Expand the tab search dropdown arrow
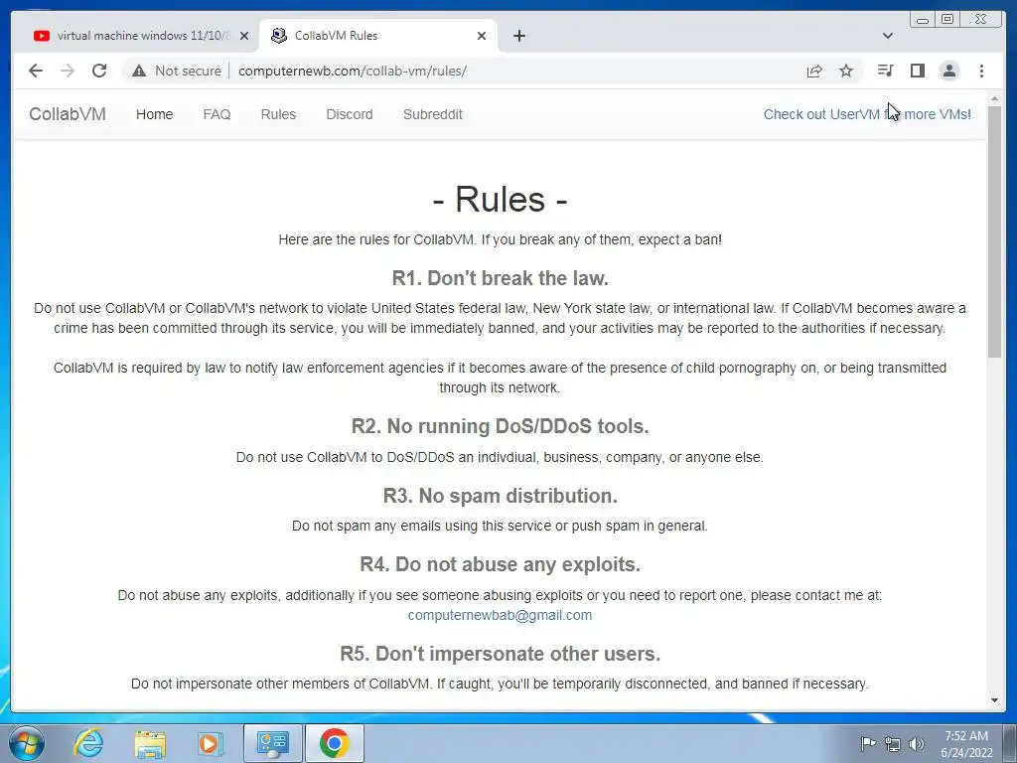 pyautogui.click(x=888, y=36)
